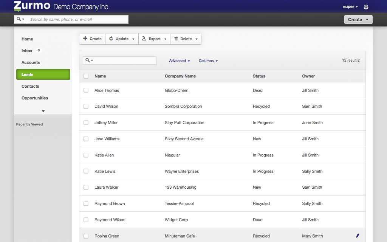Expand the Advanced search options

pyautogui.click(x=180, y=61)
